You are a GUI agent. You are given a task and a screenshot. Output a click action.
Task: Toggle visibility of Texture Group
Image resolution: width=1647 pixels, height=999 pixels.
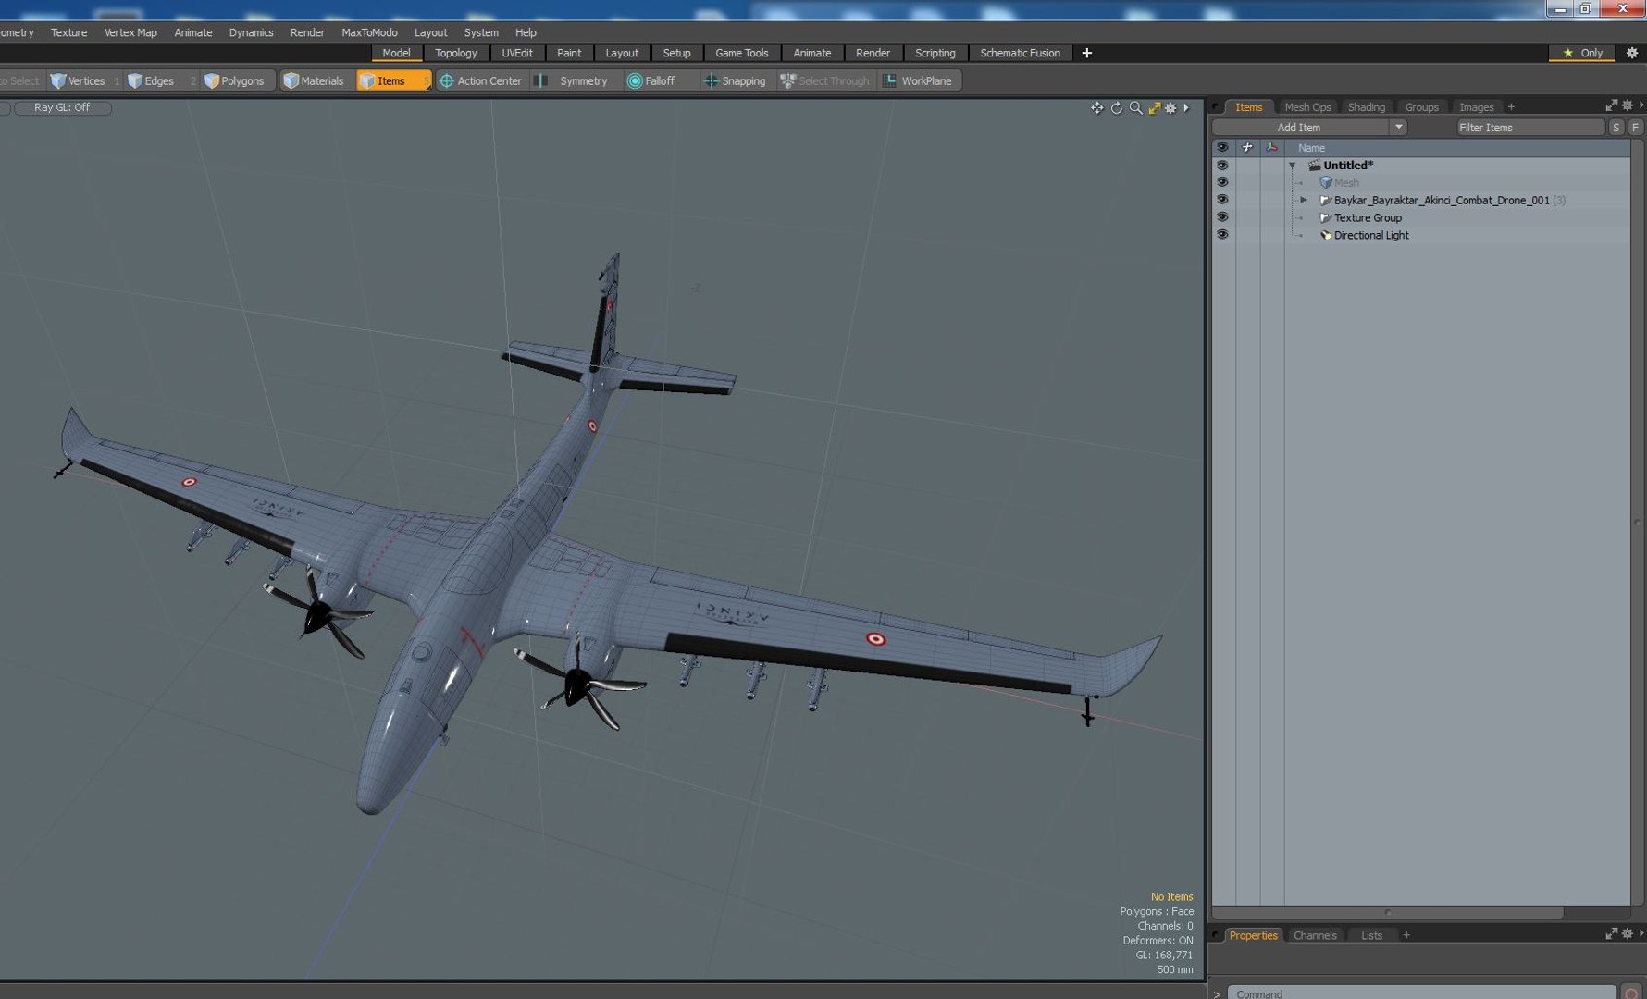click(x=1221, y=217)
